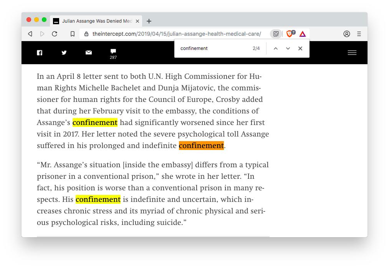The image size is (389, 268).
Task: Click the phrase "Council of Europe"
Action: [x=181, y=99]
